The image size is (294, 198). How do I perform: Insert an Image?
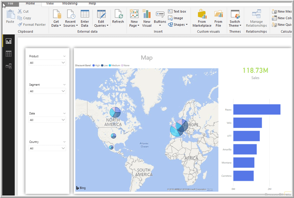pos(175,18)
